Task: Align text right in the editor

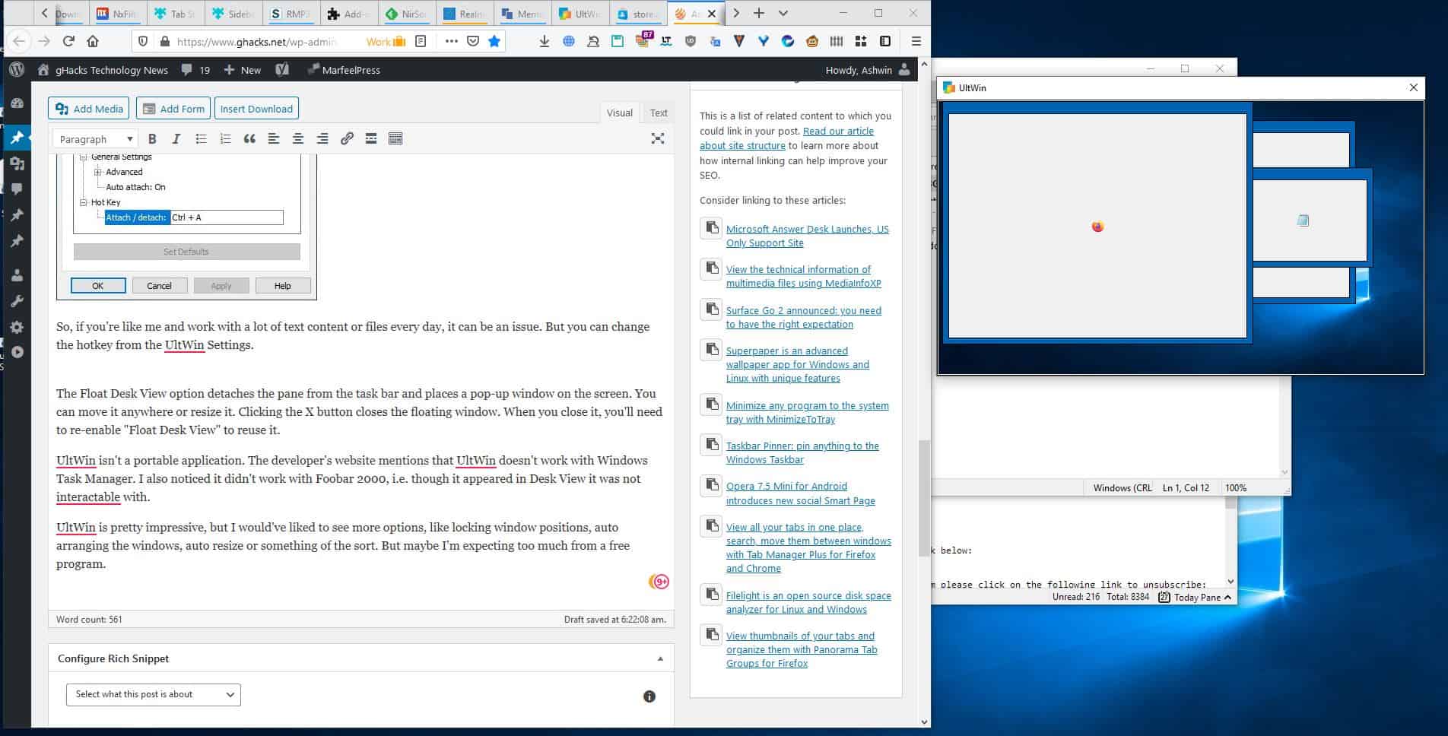Action: click(x=322, y=138)
